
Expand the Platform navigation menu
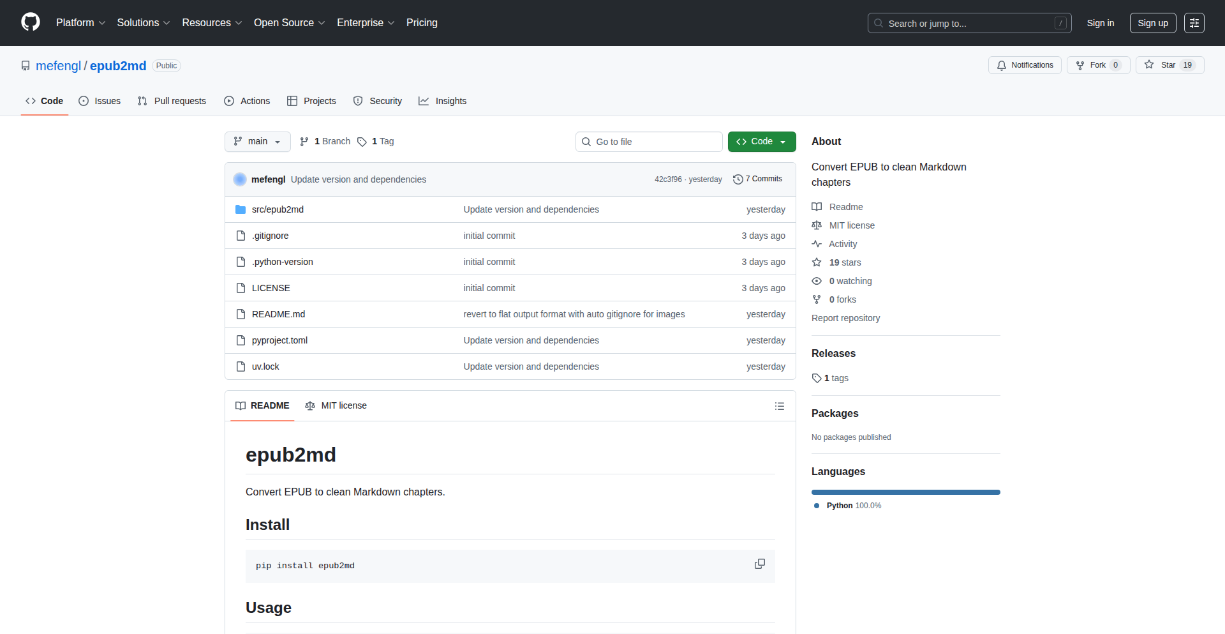tap(80, 23)
